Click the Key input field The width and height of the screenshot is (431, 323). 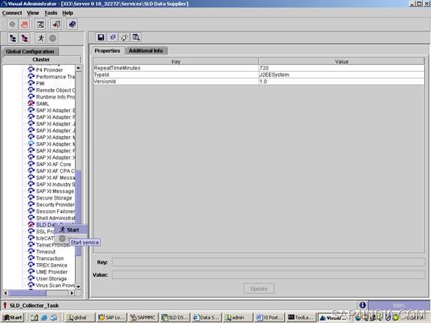pos(268,262)
